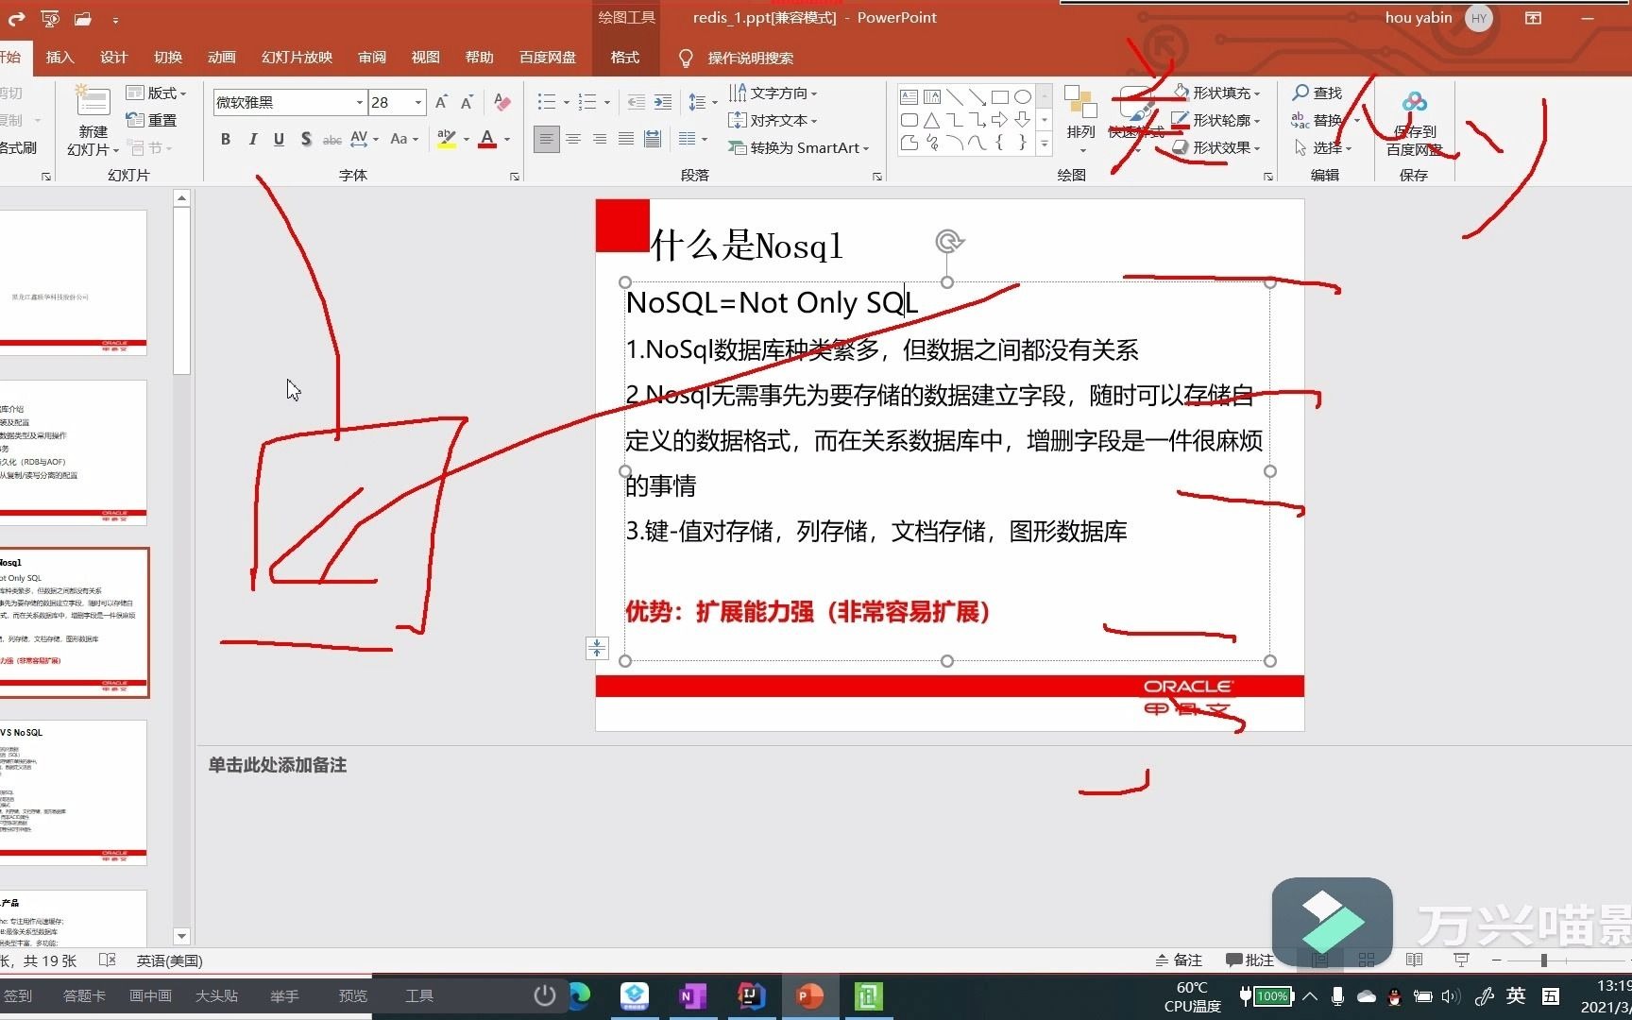Open reading view icon in status bar
Viewport: 1632px width, 1020px height.
click(x=1414, y=960)
